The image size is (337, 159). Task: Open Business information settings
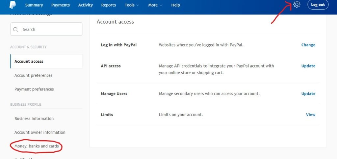coord(34,119)
